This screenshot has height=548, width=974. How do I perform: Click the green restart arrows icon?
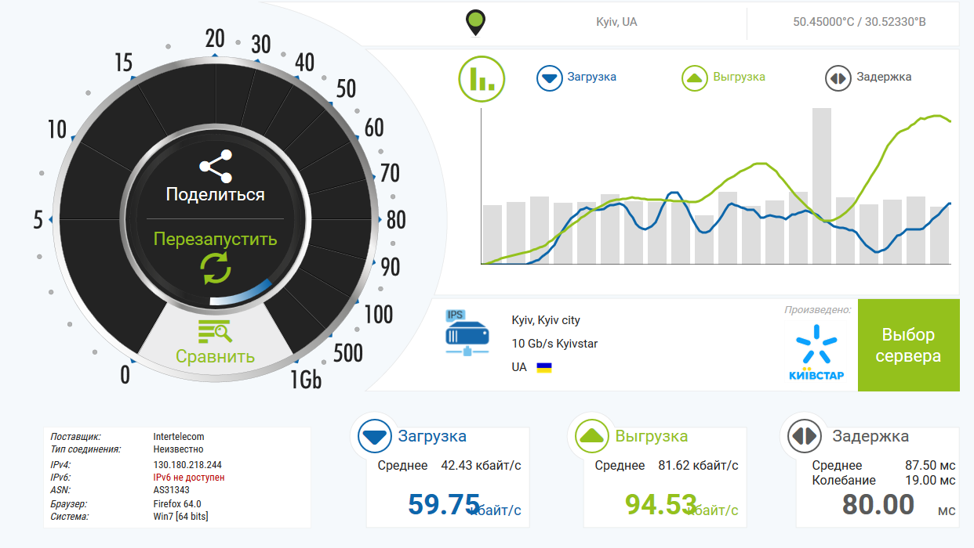(x=216, y=269)
